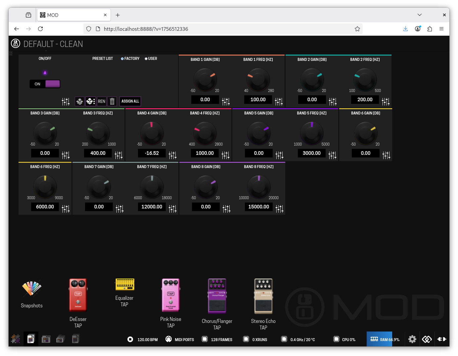Select the DeEsser TAP pedal
This screenshot has height=356, width=458.
[x=78, y=295]
